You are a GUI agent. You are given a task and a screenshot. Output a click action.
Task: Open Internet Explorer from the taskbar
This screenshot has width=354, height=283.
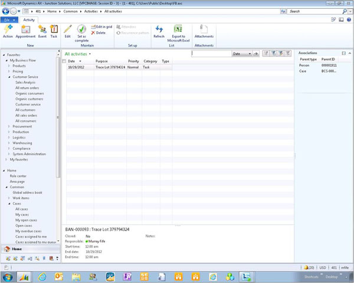coord(42,276)
